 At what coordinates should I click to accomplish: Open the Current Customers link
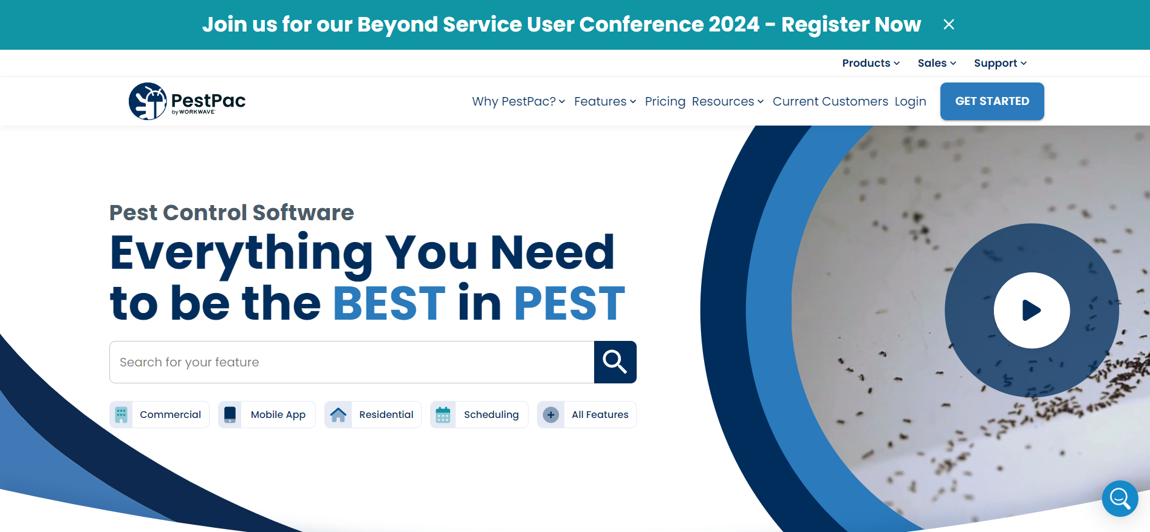(x=830, y=101)
